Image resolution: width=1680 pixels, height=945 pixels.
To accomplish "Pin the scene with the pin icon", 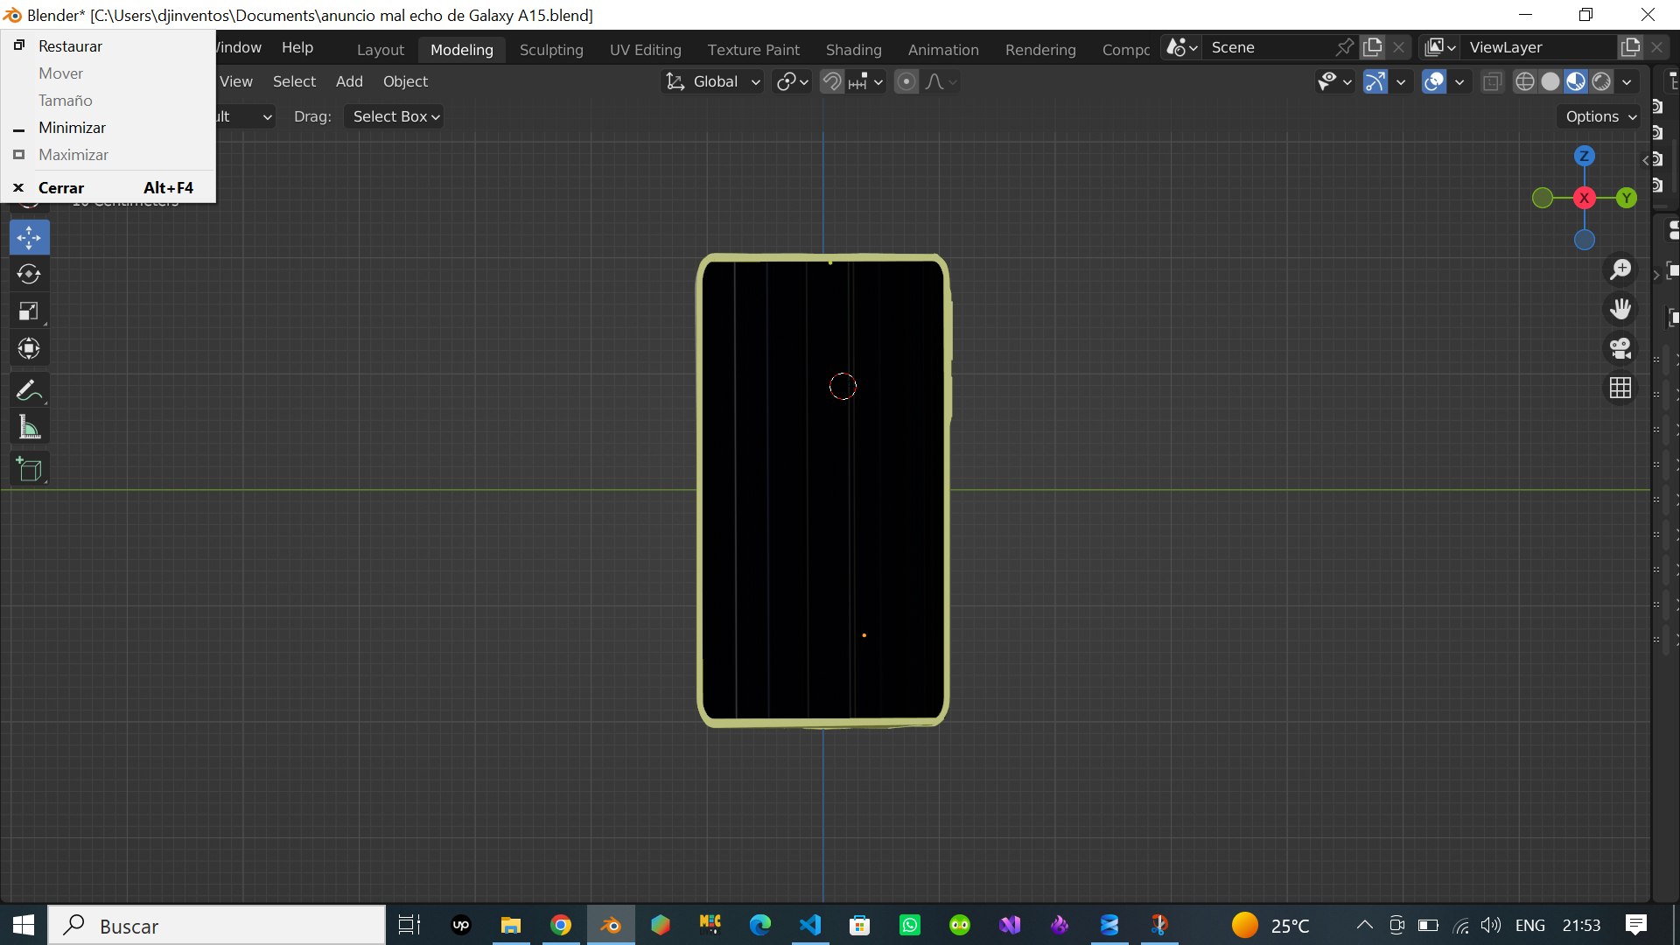I will (1344, 47).
